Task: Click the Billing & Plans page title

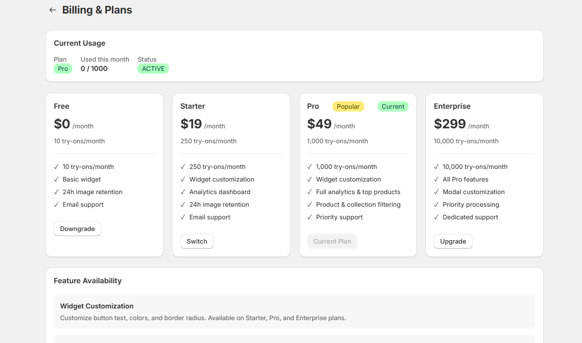Action: pyautogui.click(x=97, y=9)
